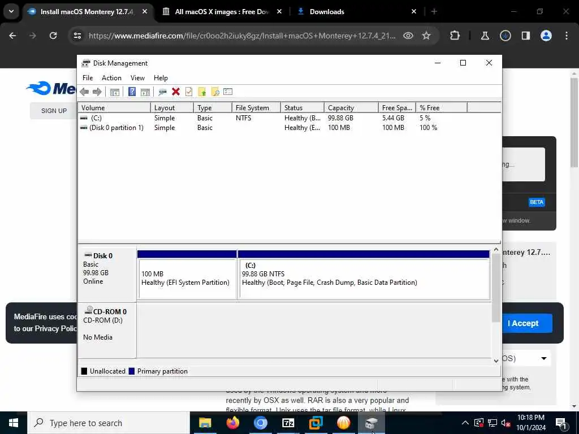Screen dimensions: 579x434
Task: Click the graphical view scrollbar down arrow
Action: click(496, 361)
